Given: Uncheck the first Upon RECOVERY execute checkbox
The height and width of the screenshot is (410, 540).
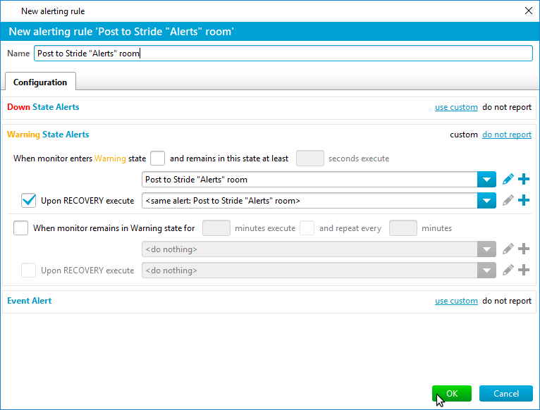Looking at the screenshot, I should pyautogui.click(x=29, y=200).
